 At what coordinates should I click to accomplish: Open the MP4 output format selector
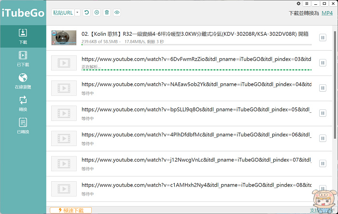coord(327,13)
